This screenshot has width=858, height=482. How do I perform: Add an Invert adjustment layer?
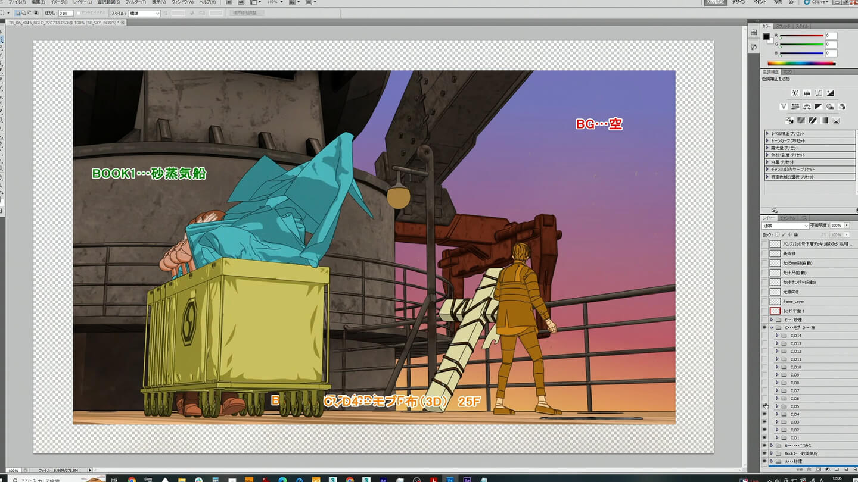[789, 120]
